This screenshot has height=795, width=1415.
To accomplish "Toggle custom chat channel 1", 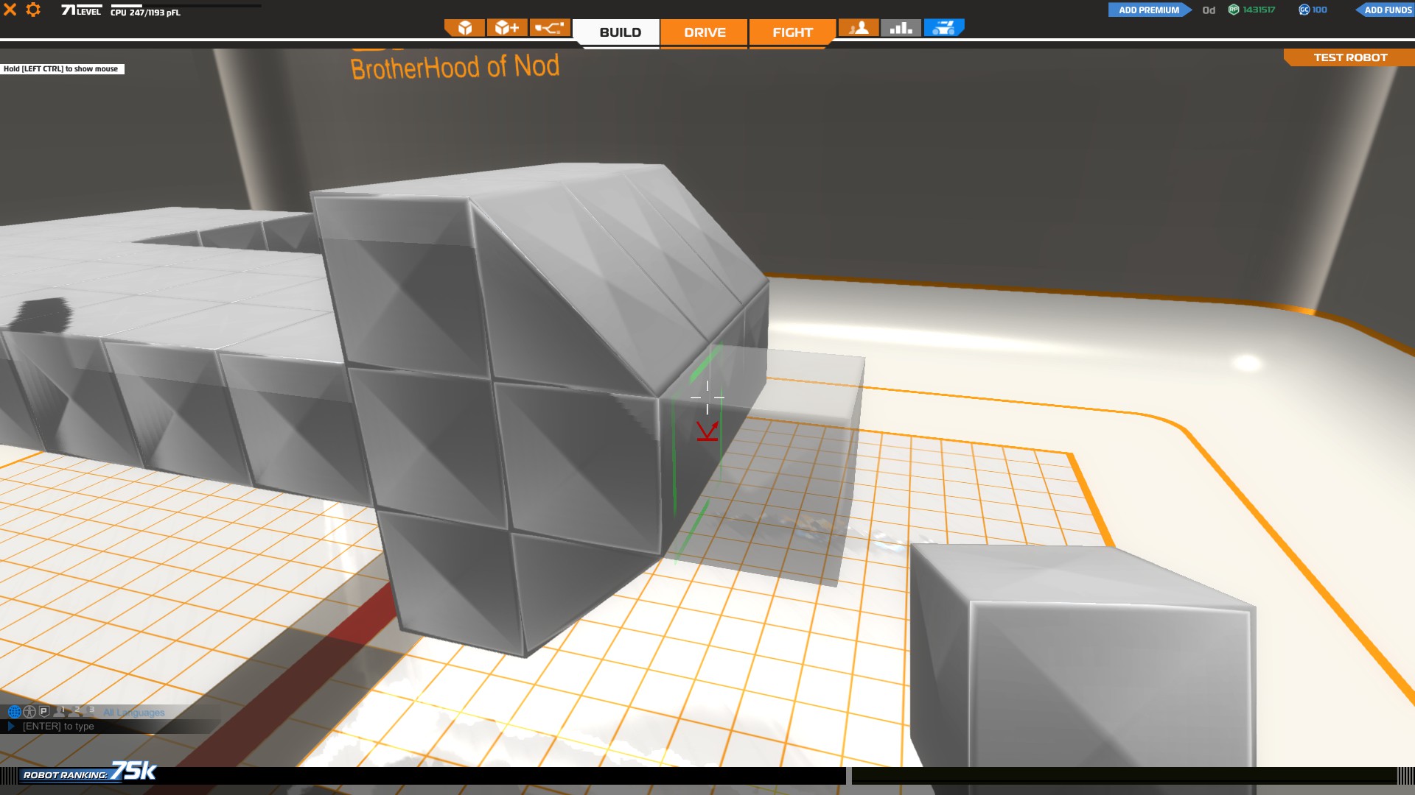I will point(60,712).
